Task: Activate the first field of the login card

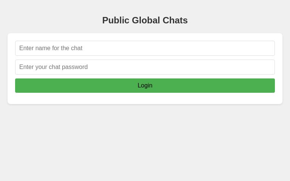Action: coord(145,48)
